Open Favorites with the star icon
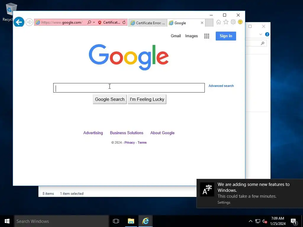The width and height of the screenshot is (303, 227). coord(226,22)
